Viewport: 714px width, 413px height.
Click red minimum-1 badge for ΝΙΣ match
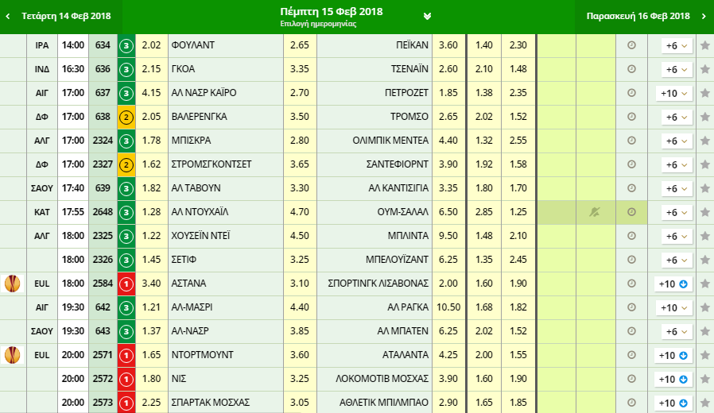pyautogui.click(x=126, y=380)
